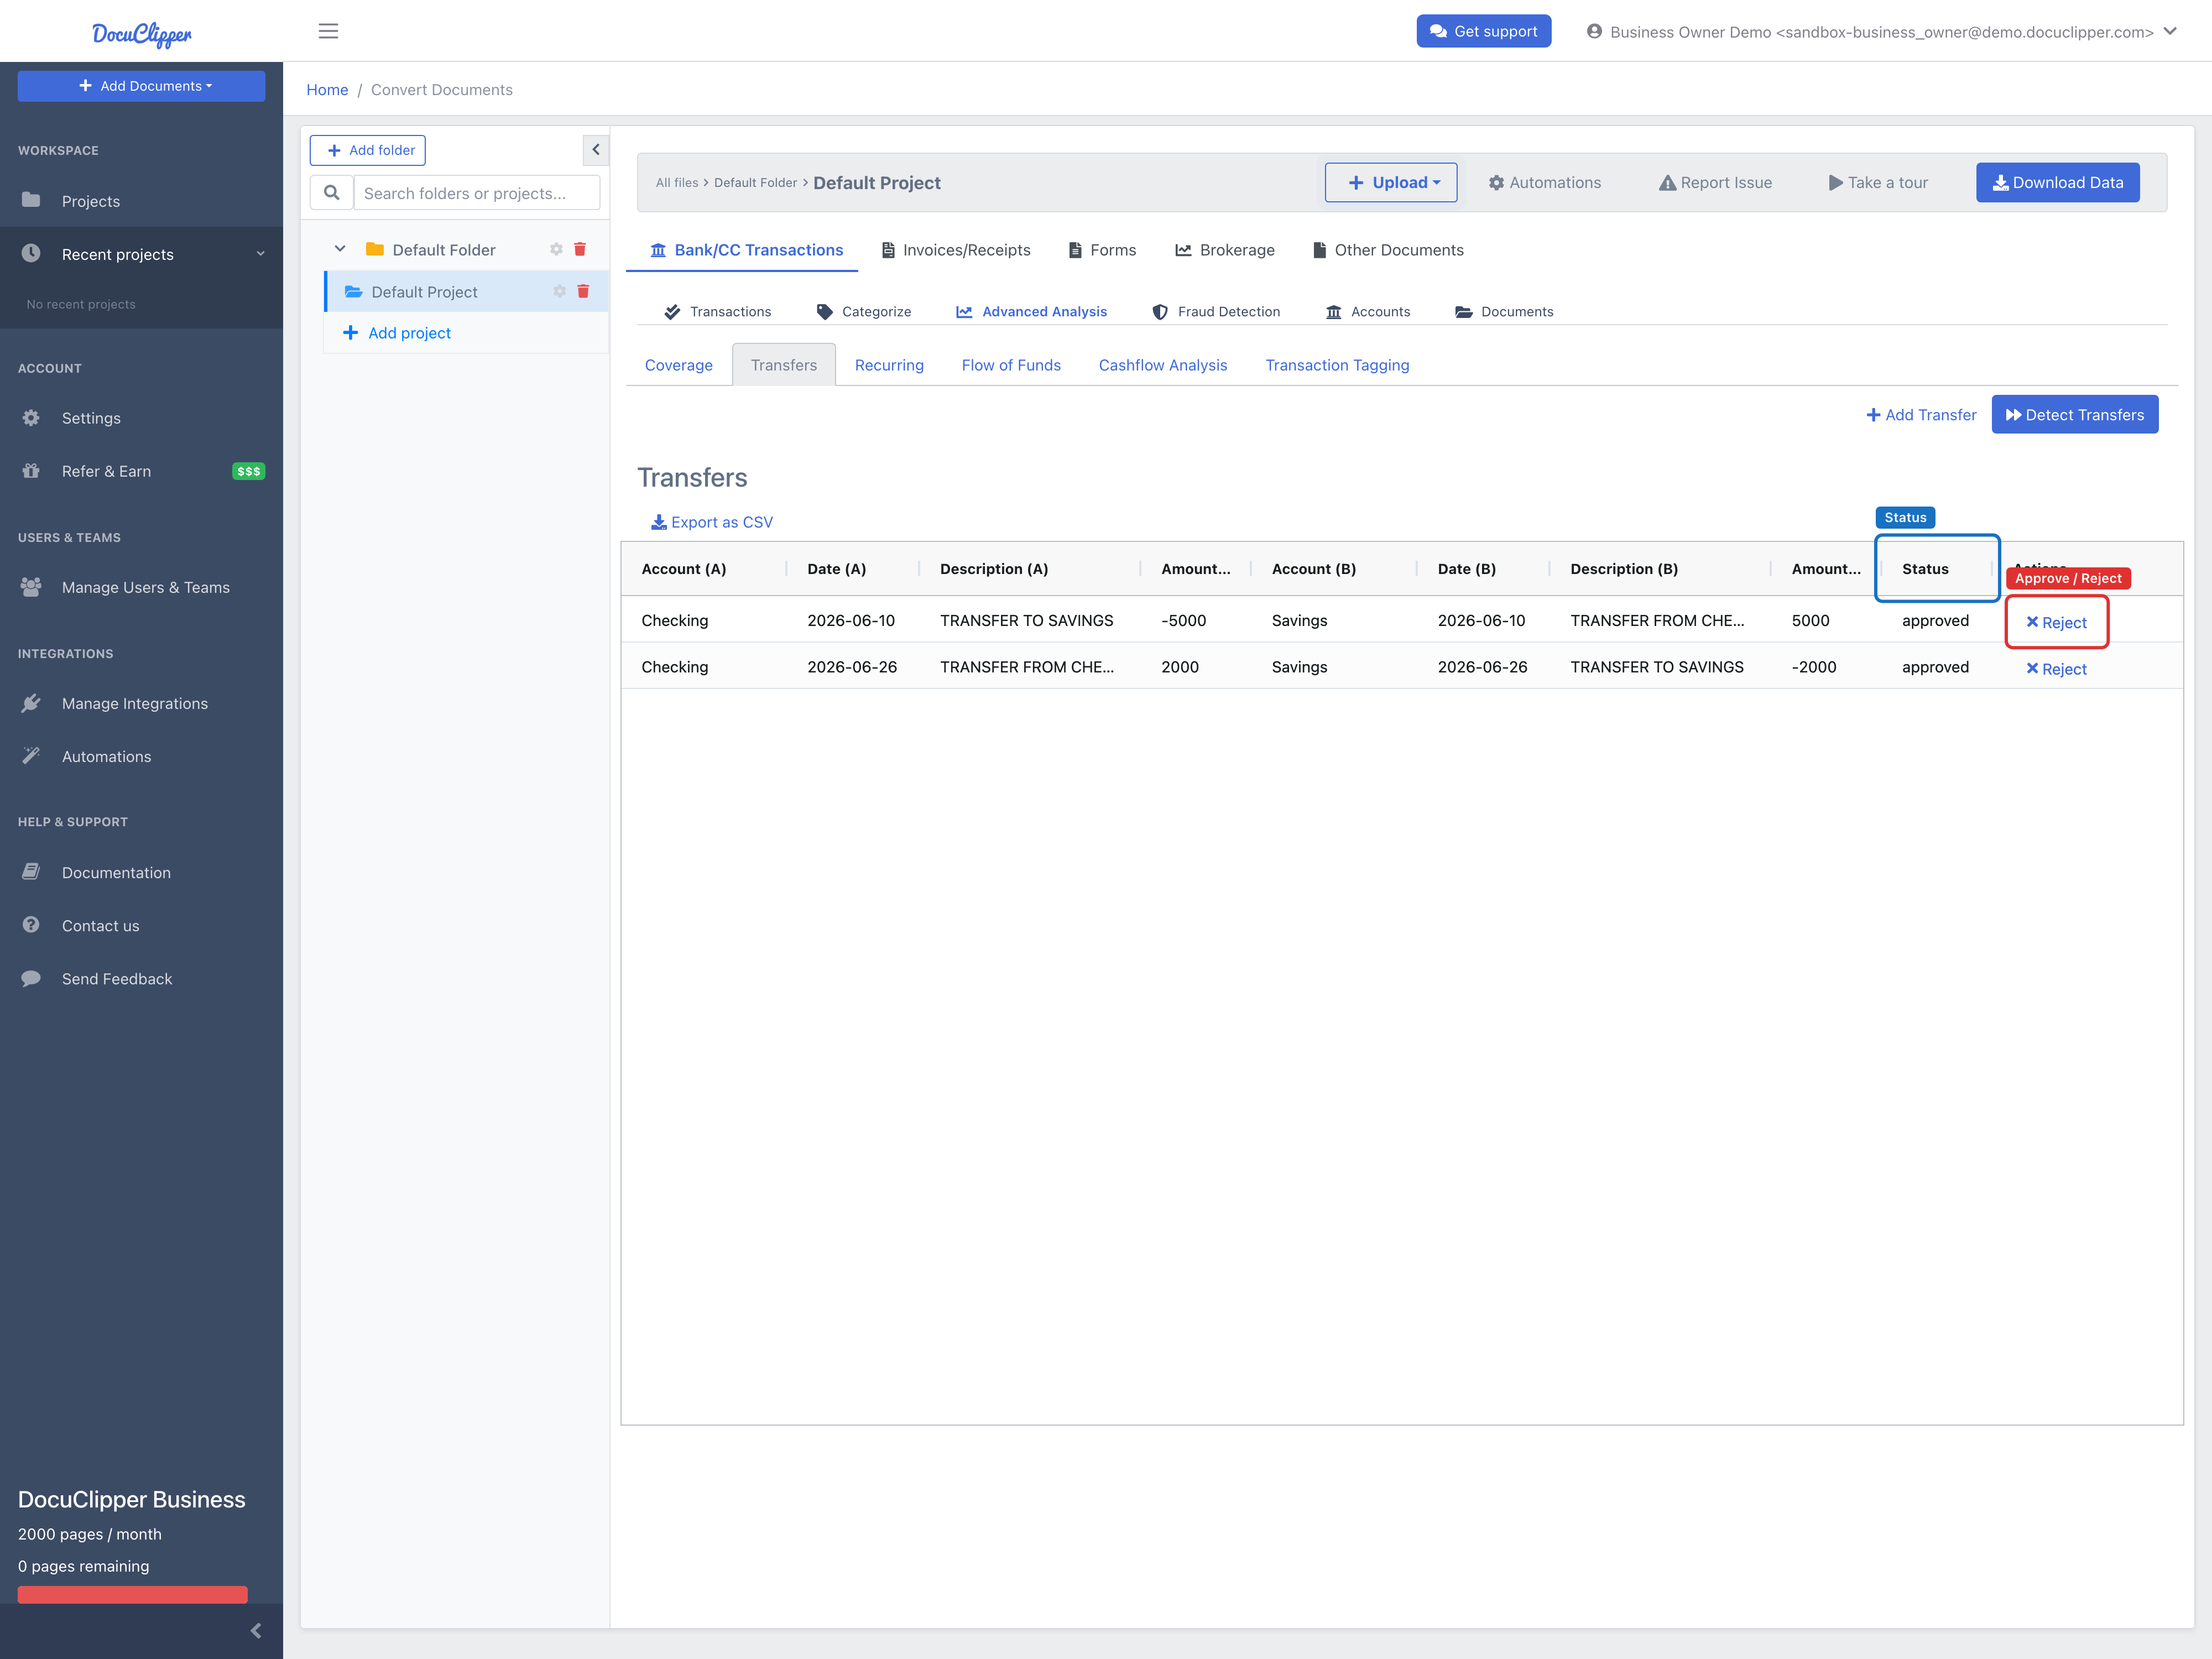The width and height of the screenshot is (2212, 1659).
Task: Reject the 2026-06-10 transfer
Action: (2056, 622)
